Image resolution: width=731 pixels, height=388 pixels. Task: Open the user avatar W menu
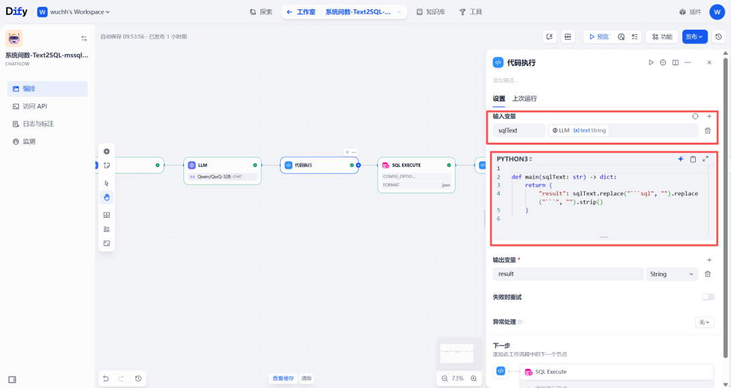click(717, 12)
